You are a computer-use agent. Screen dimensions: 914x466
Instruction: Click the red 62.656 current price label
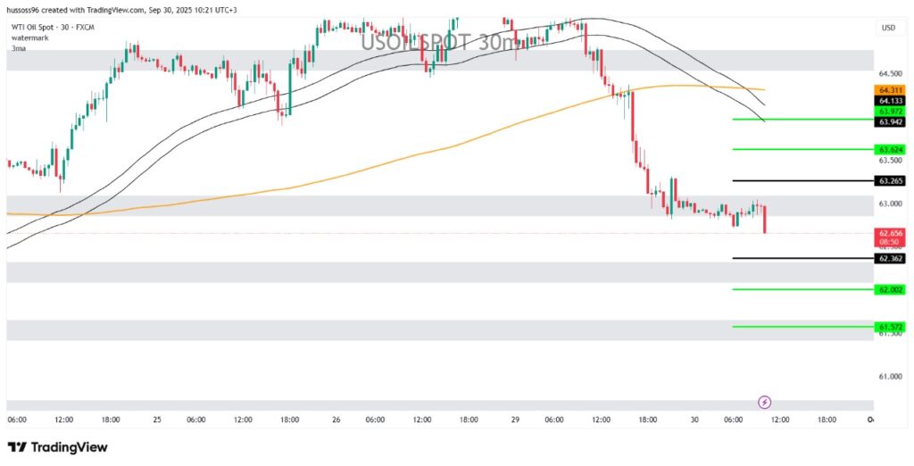[x=891, y=233]
